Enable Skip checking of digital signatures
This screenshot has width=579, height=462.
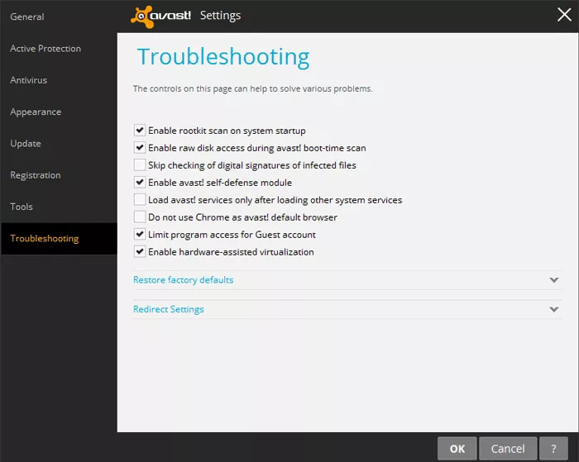(140, 165)
